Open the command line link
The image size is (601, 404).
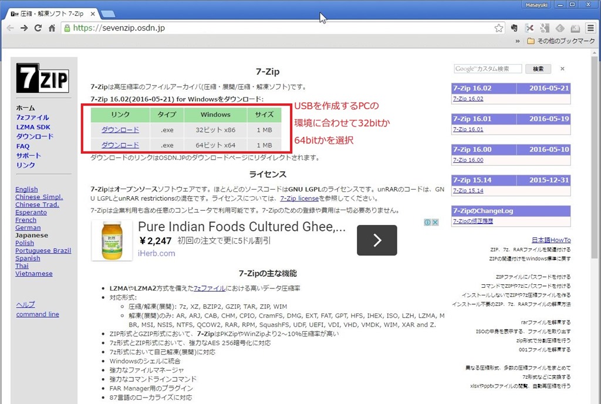tap(38, 314)
